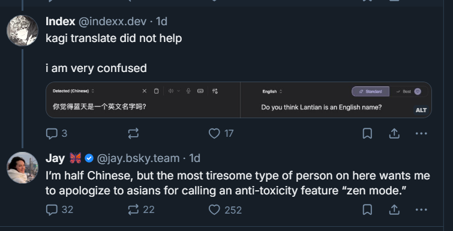Screen dimensions: 453x231
Task: Share Jay's post via share icon
Action: (394, 209)
